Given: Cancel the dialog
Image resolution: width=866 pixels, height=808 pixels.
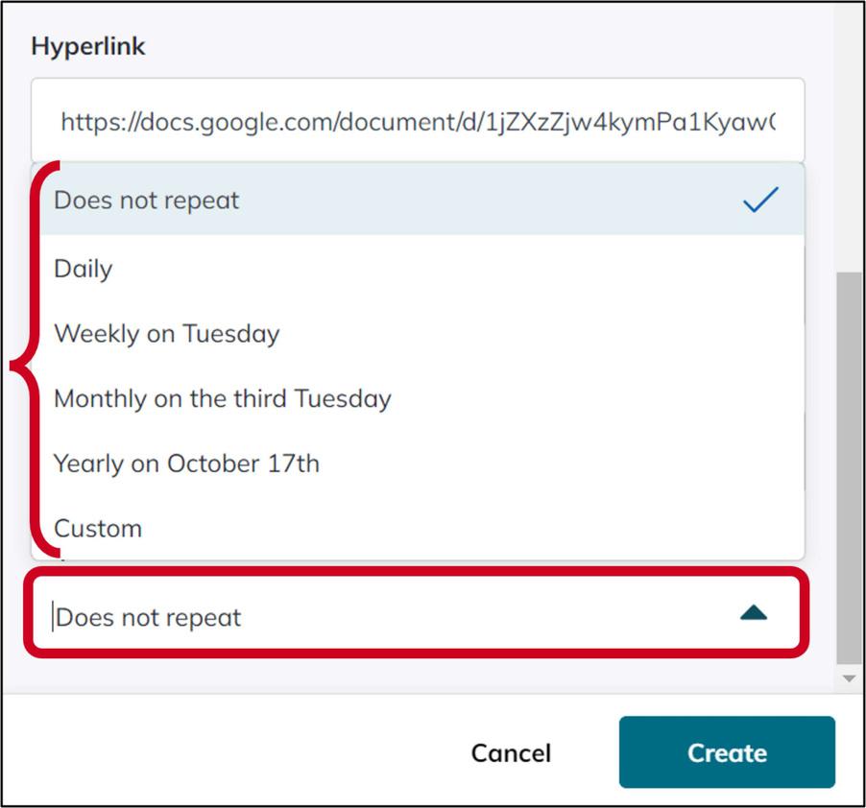Looking at the screenshot, I should (511, 752).
